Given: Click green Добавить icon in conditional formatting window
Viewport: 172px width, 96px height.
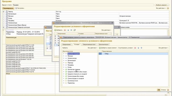Looking at the screenshot, I should (55, 30).
